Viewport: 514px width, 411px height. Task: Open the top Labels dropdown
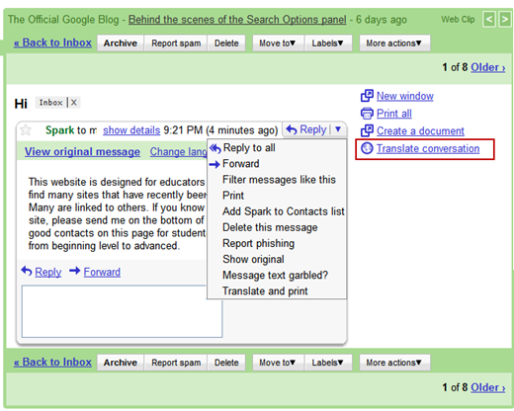pos(328,43)
